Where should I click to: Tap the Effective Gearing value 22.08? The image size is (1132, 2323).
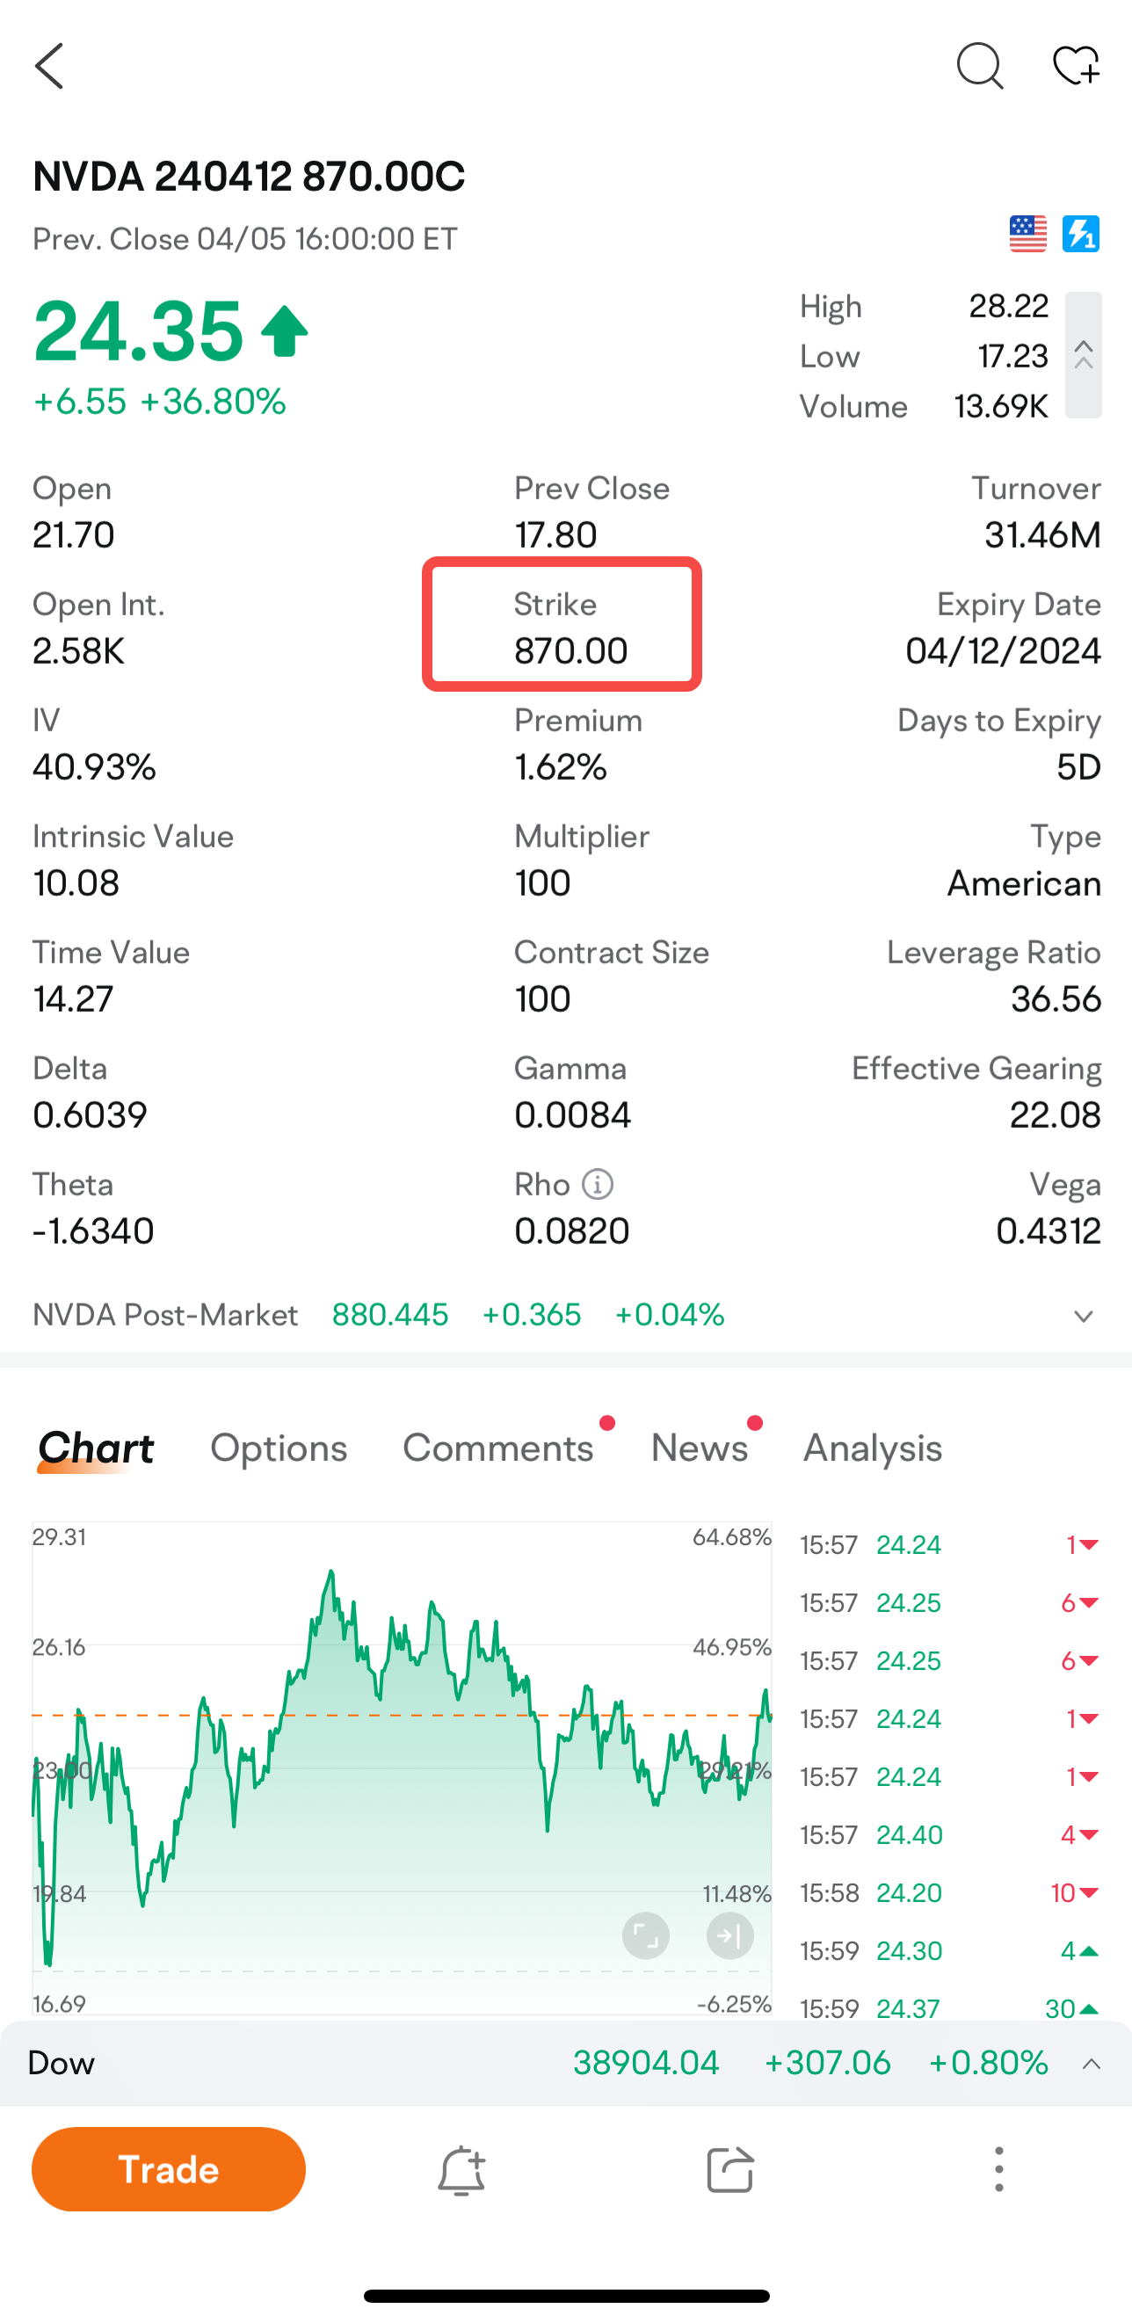click(1056, 1115)
